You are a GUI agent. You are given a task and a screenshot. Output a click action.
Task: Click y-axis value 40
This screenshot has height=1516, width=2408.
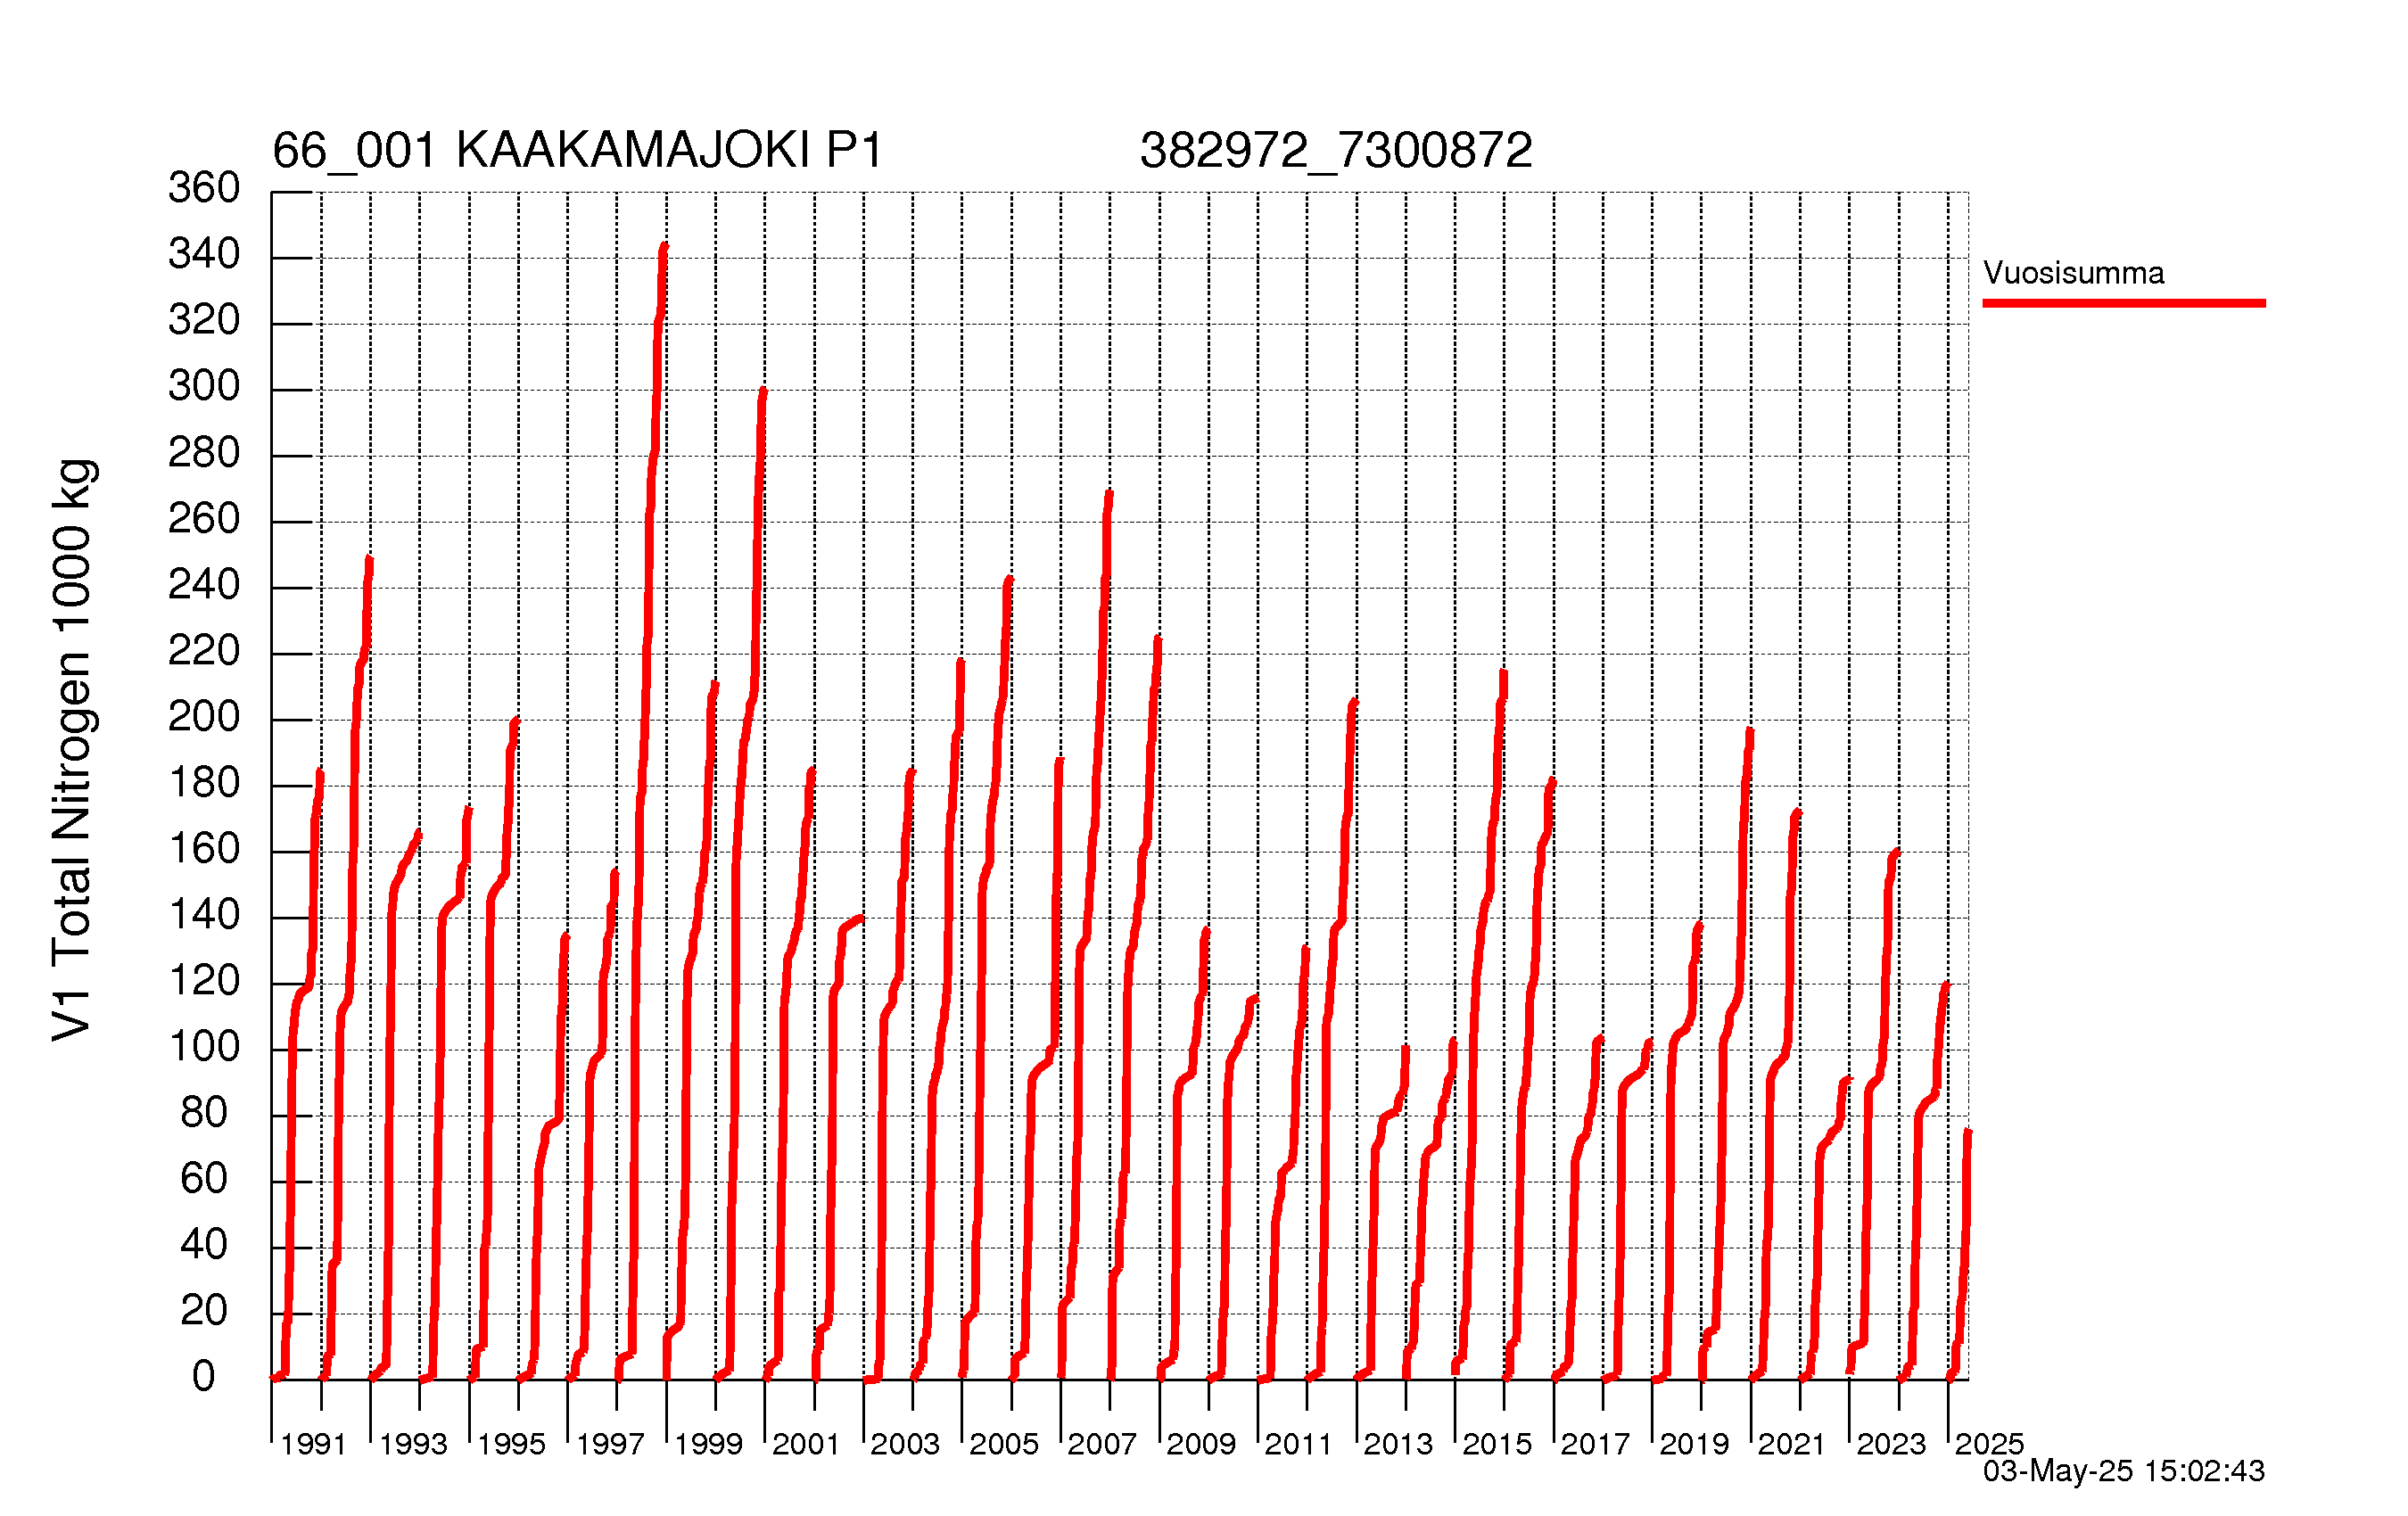[204, 1244]
